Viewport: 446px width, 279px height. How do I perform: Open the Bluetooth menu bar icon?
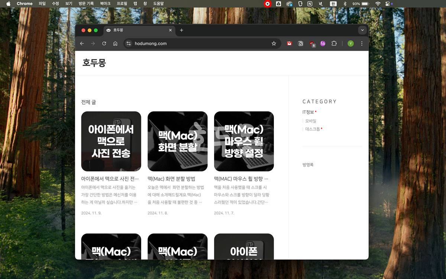345,4
